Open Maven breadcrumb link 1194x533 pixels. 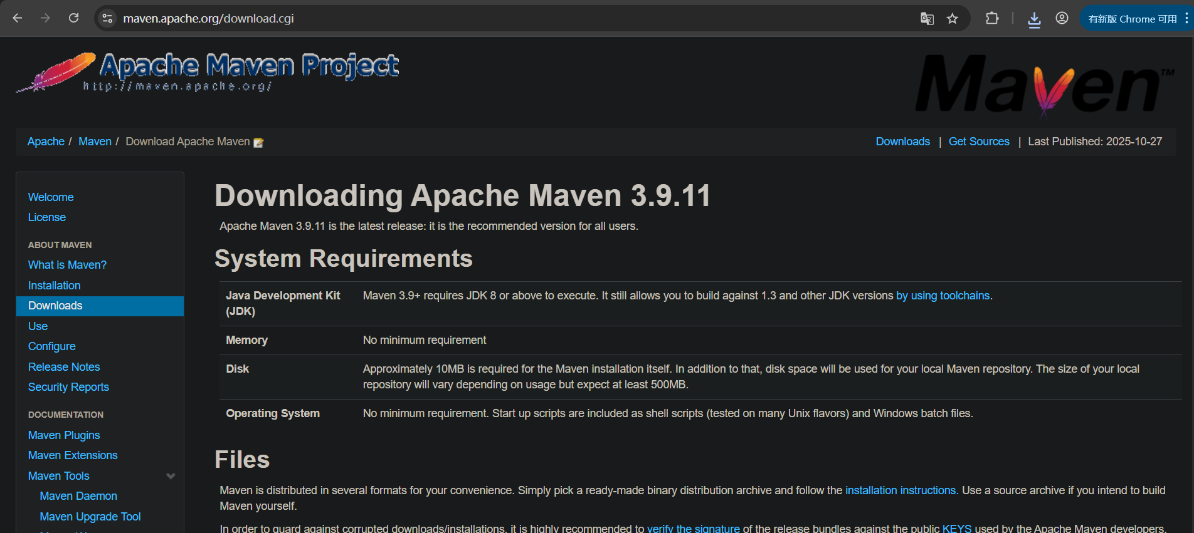click(x=95, y=142)
